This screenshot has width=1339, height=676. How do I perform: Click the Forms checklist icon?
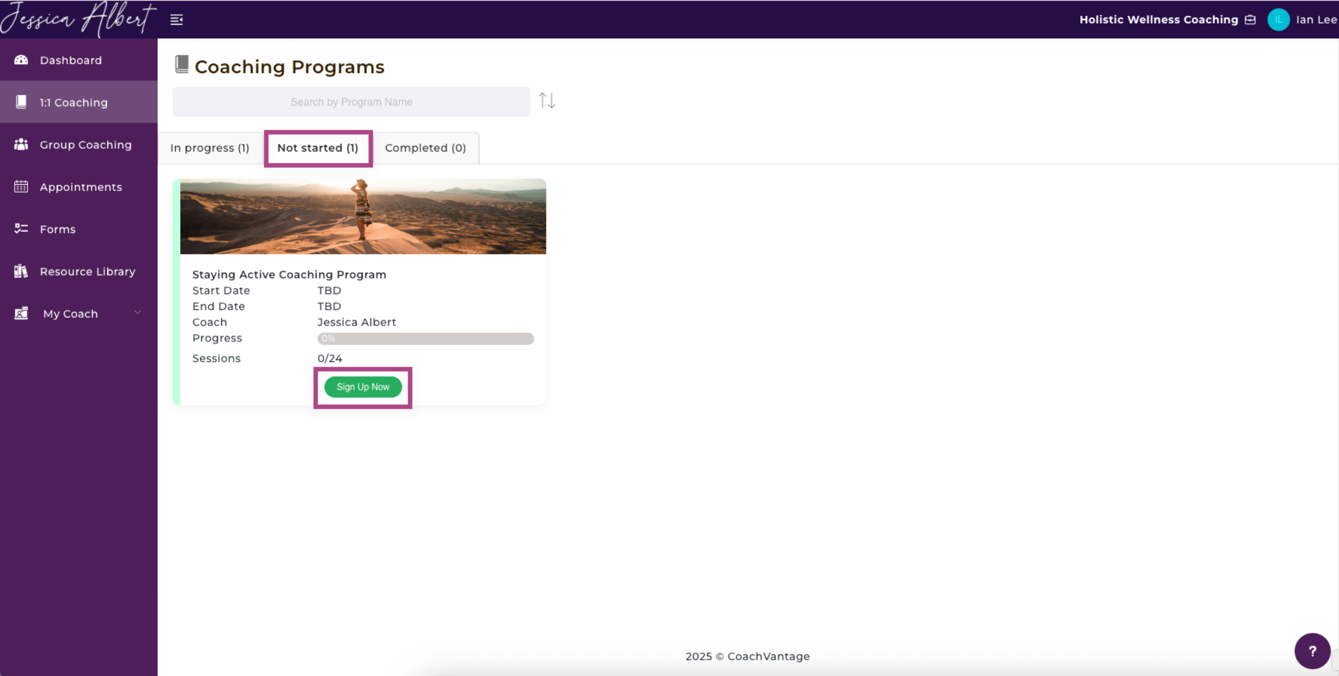[x=21, y=229]
